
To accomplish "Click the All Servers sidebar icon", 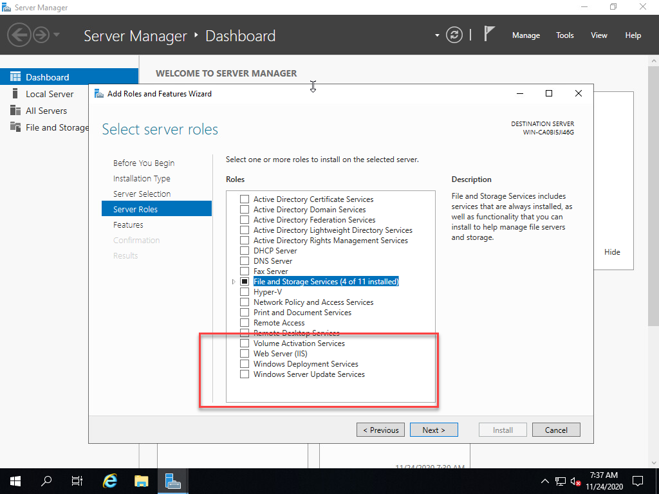I will pos(15,111).
